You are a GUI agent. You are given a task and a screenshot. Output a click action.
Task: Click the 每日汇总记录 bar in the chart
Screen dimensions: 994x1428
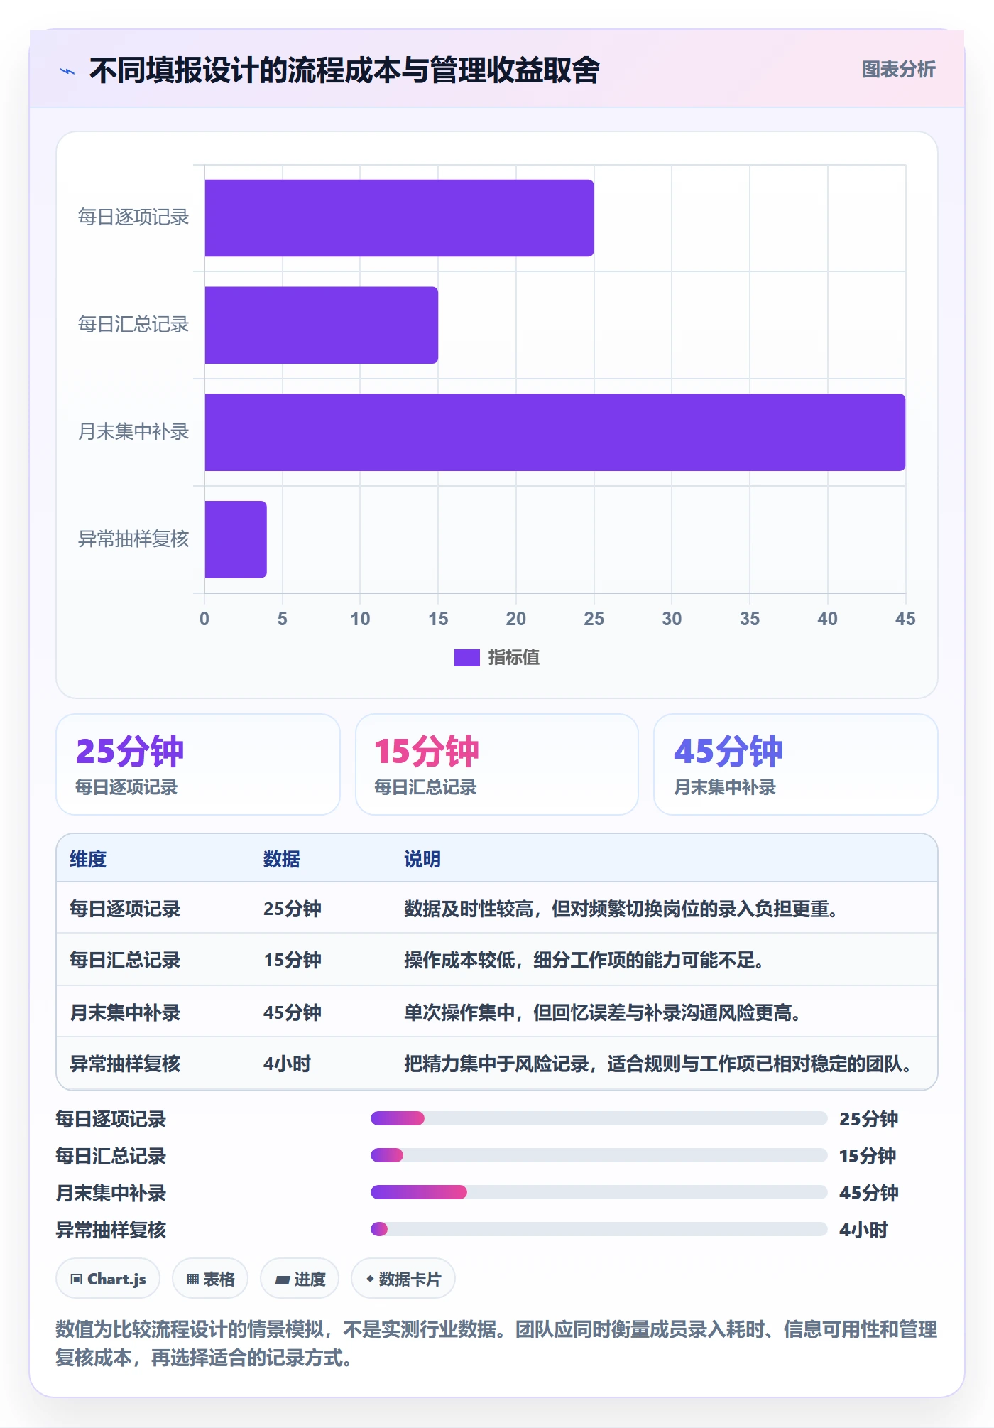pyautogui.click(x=321, y=325)
